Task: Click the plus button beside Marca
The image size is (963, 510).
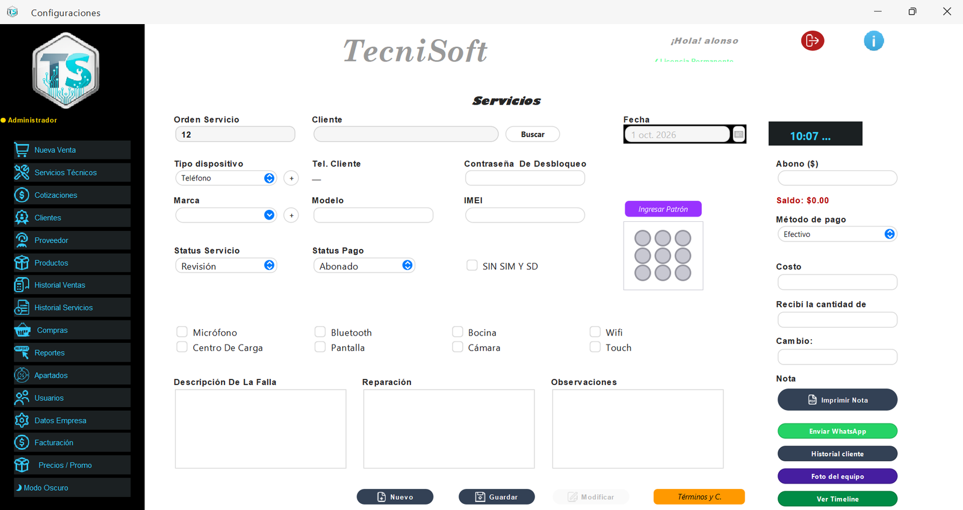Action: [291, 215]
